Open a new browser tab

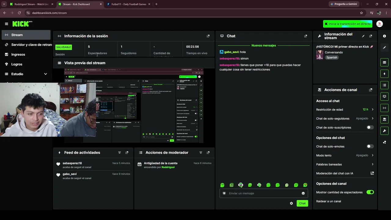pos(156,4)
